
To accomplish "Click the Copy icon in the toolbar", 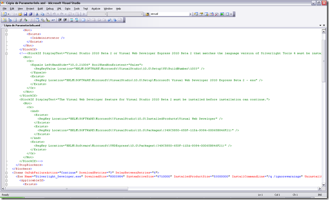I will tap(42, 14).
